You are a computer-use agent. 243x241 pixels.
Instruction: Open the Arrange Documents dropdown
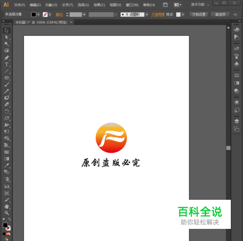point(178,5)
